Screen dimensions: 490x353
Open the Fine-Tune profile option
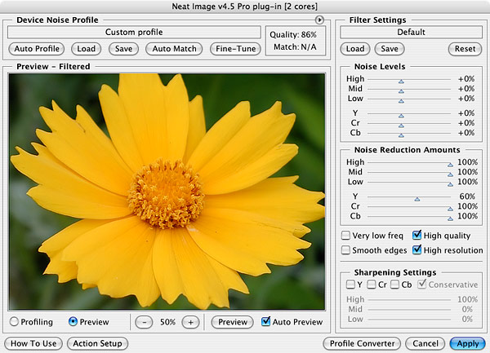pos(234,49)
